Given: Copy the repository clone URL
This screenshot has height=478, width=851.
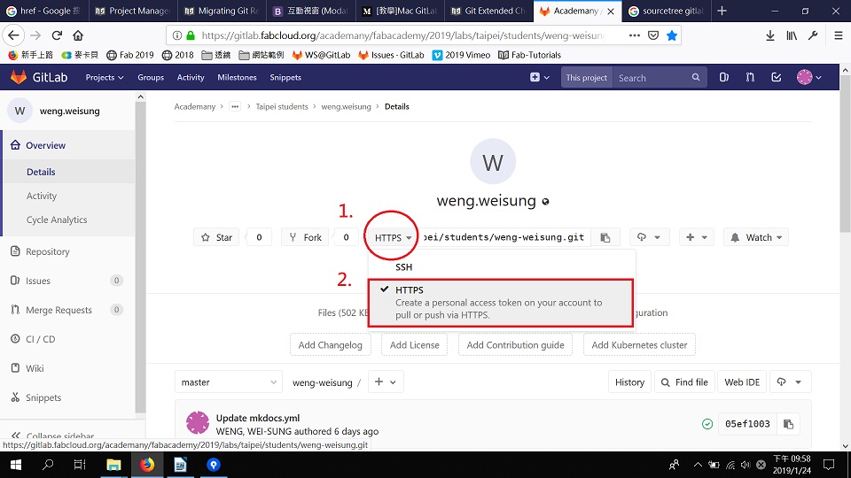Looking at the screenshot, I should click(x=605, y=237).
